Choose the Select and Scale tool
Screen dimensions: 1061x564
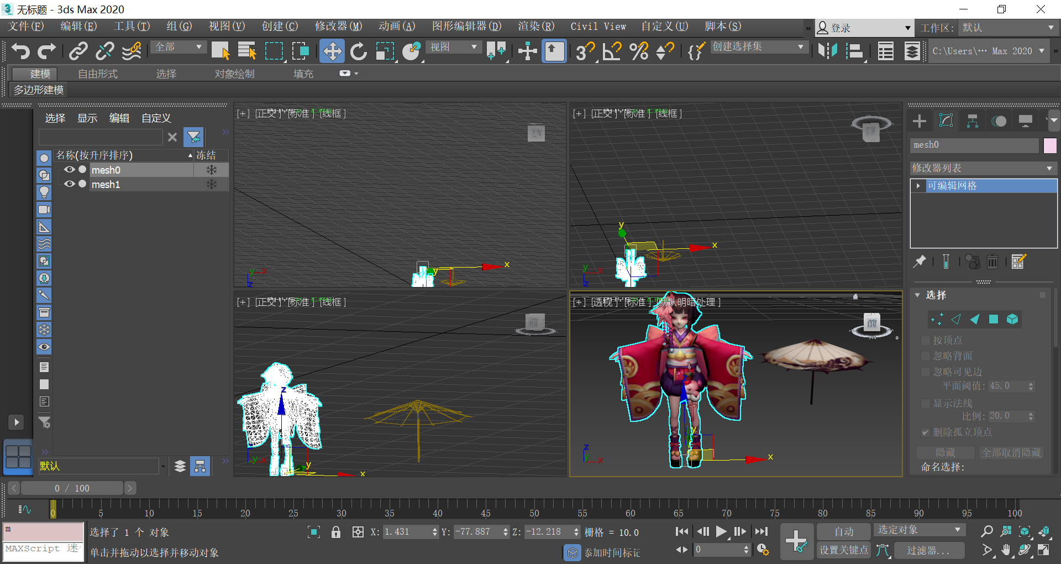(385, 51)
